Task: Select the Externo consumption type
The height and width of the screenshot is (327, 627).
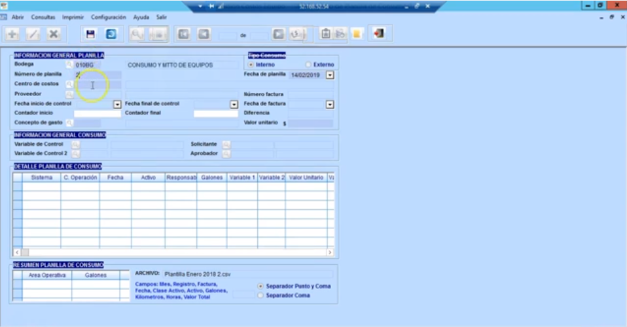Action: coord(308,64)
